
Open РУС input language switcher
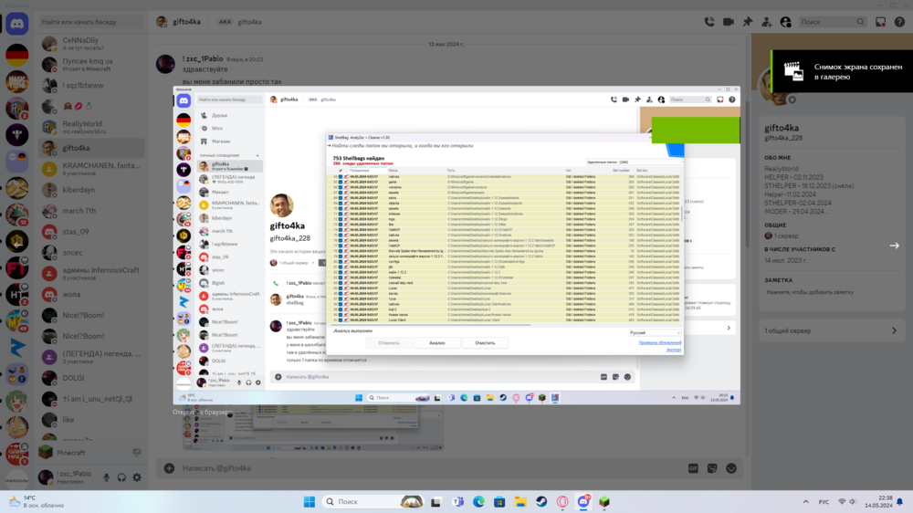point(824,501)
